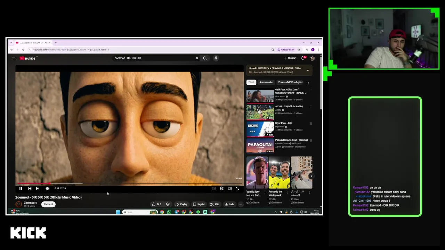Skip back to previous video

(x=30, y=189)
